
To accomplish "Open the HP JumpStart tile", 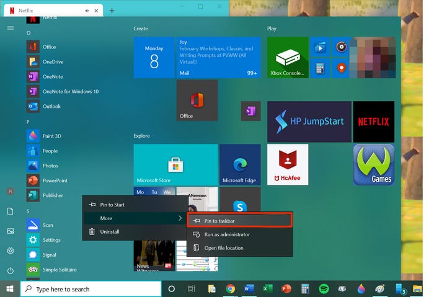I will coord(309,122).
